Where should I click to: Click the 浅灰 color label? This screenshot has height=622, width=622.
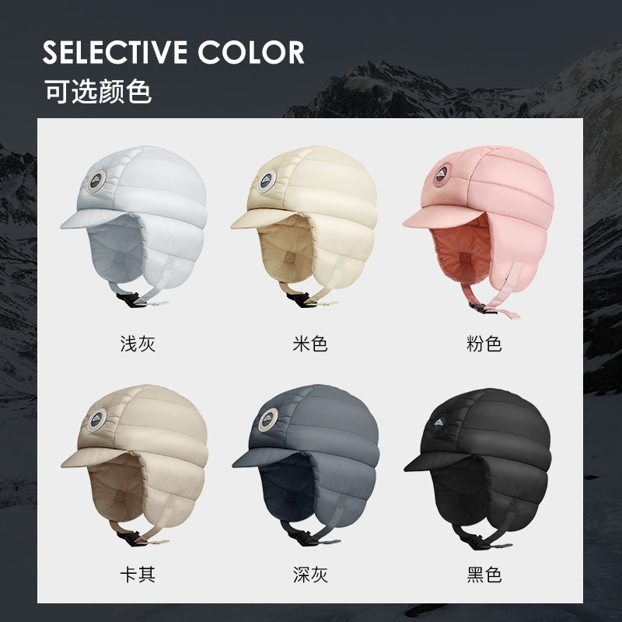point(138,344)
